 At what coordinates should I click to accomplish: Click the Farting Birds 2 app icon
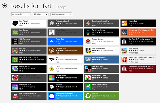pos(15,87)
